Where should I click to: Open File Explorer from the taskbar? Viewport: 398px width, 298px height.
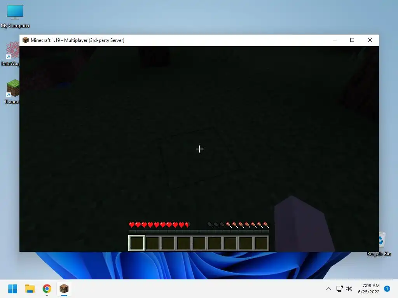point(30,289)
